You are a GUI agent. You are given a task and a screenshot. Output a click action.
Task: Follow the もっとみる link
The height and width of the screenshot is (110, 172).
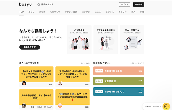[85, 63]
